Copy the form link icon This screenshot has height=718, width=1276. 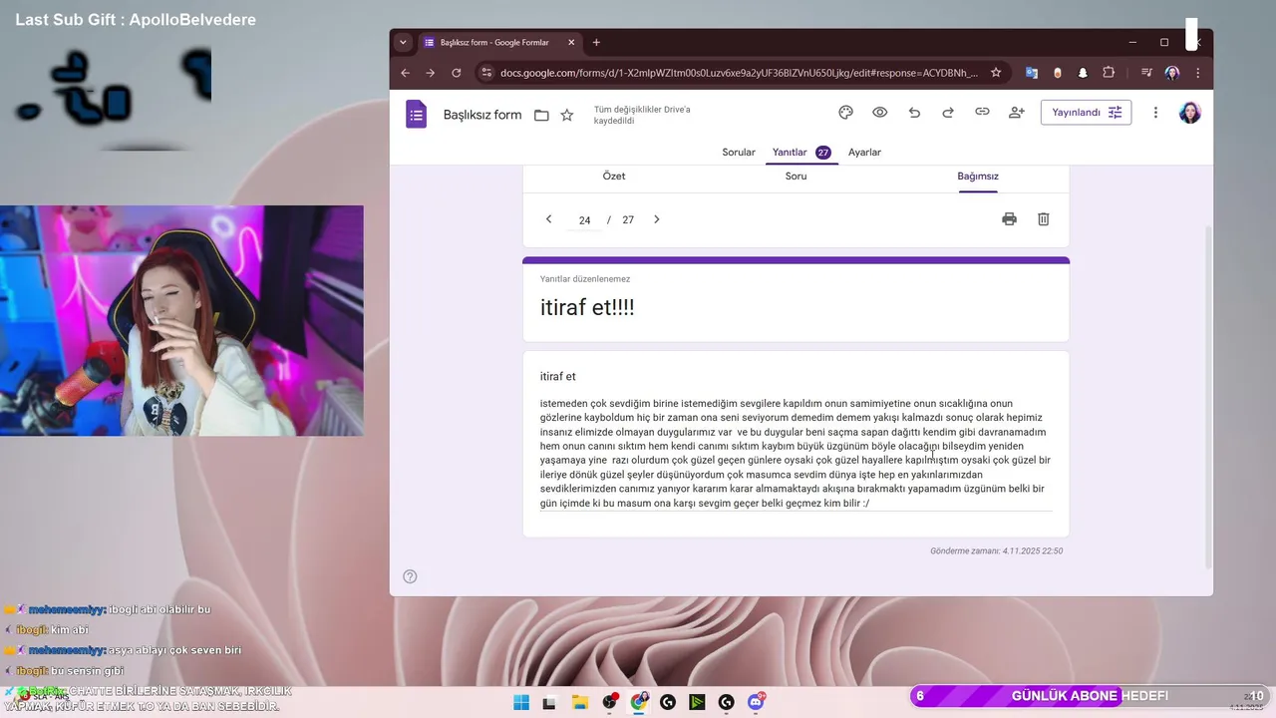click(x=982, y=113)
